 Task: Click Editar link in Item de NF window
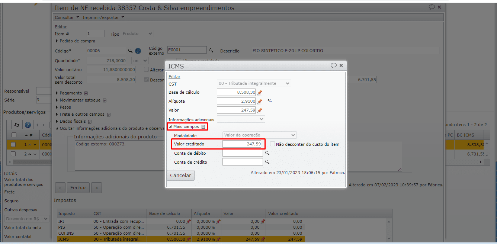pos(61,27)
